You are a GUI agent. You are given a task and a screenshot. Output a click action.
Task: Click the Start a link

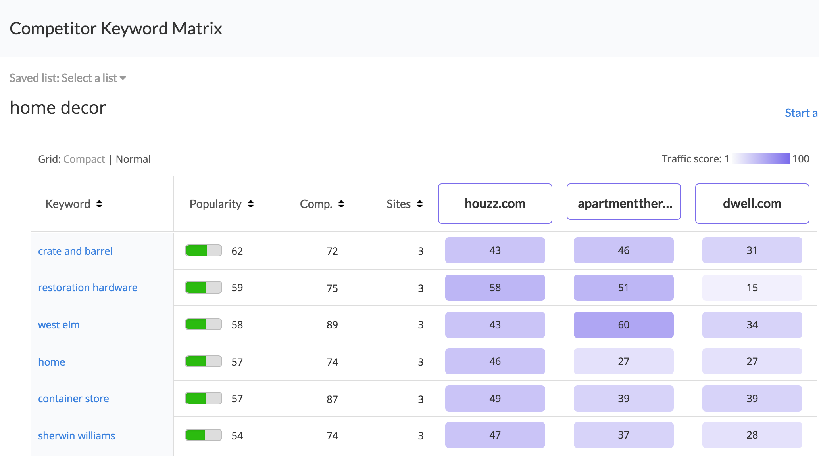coord(801,113)
